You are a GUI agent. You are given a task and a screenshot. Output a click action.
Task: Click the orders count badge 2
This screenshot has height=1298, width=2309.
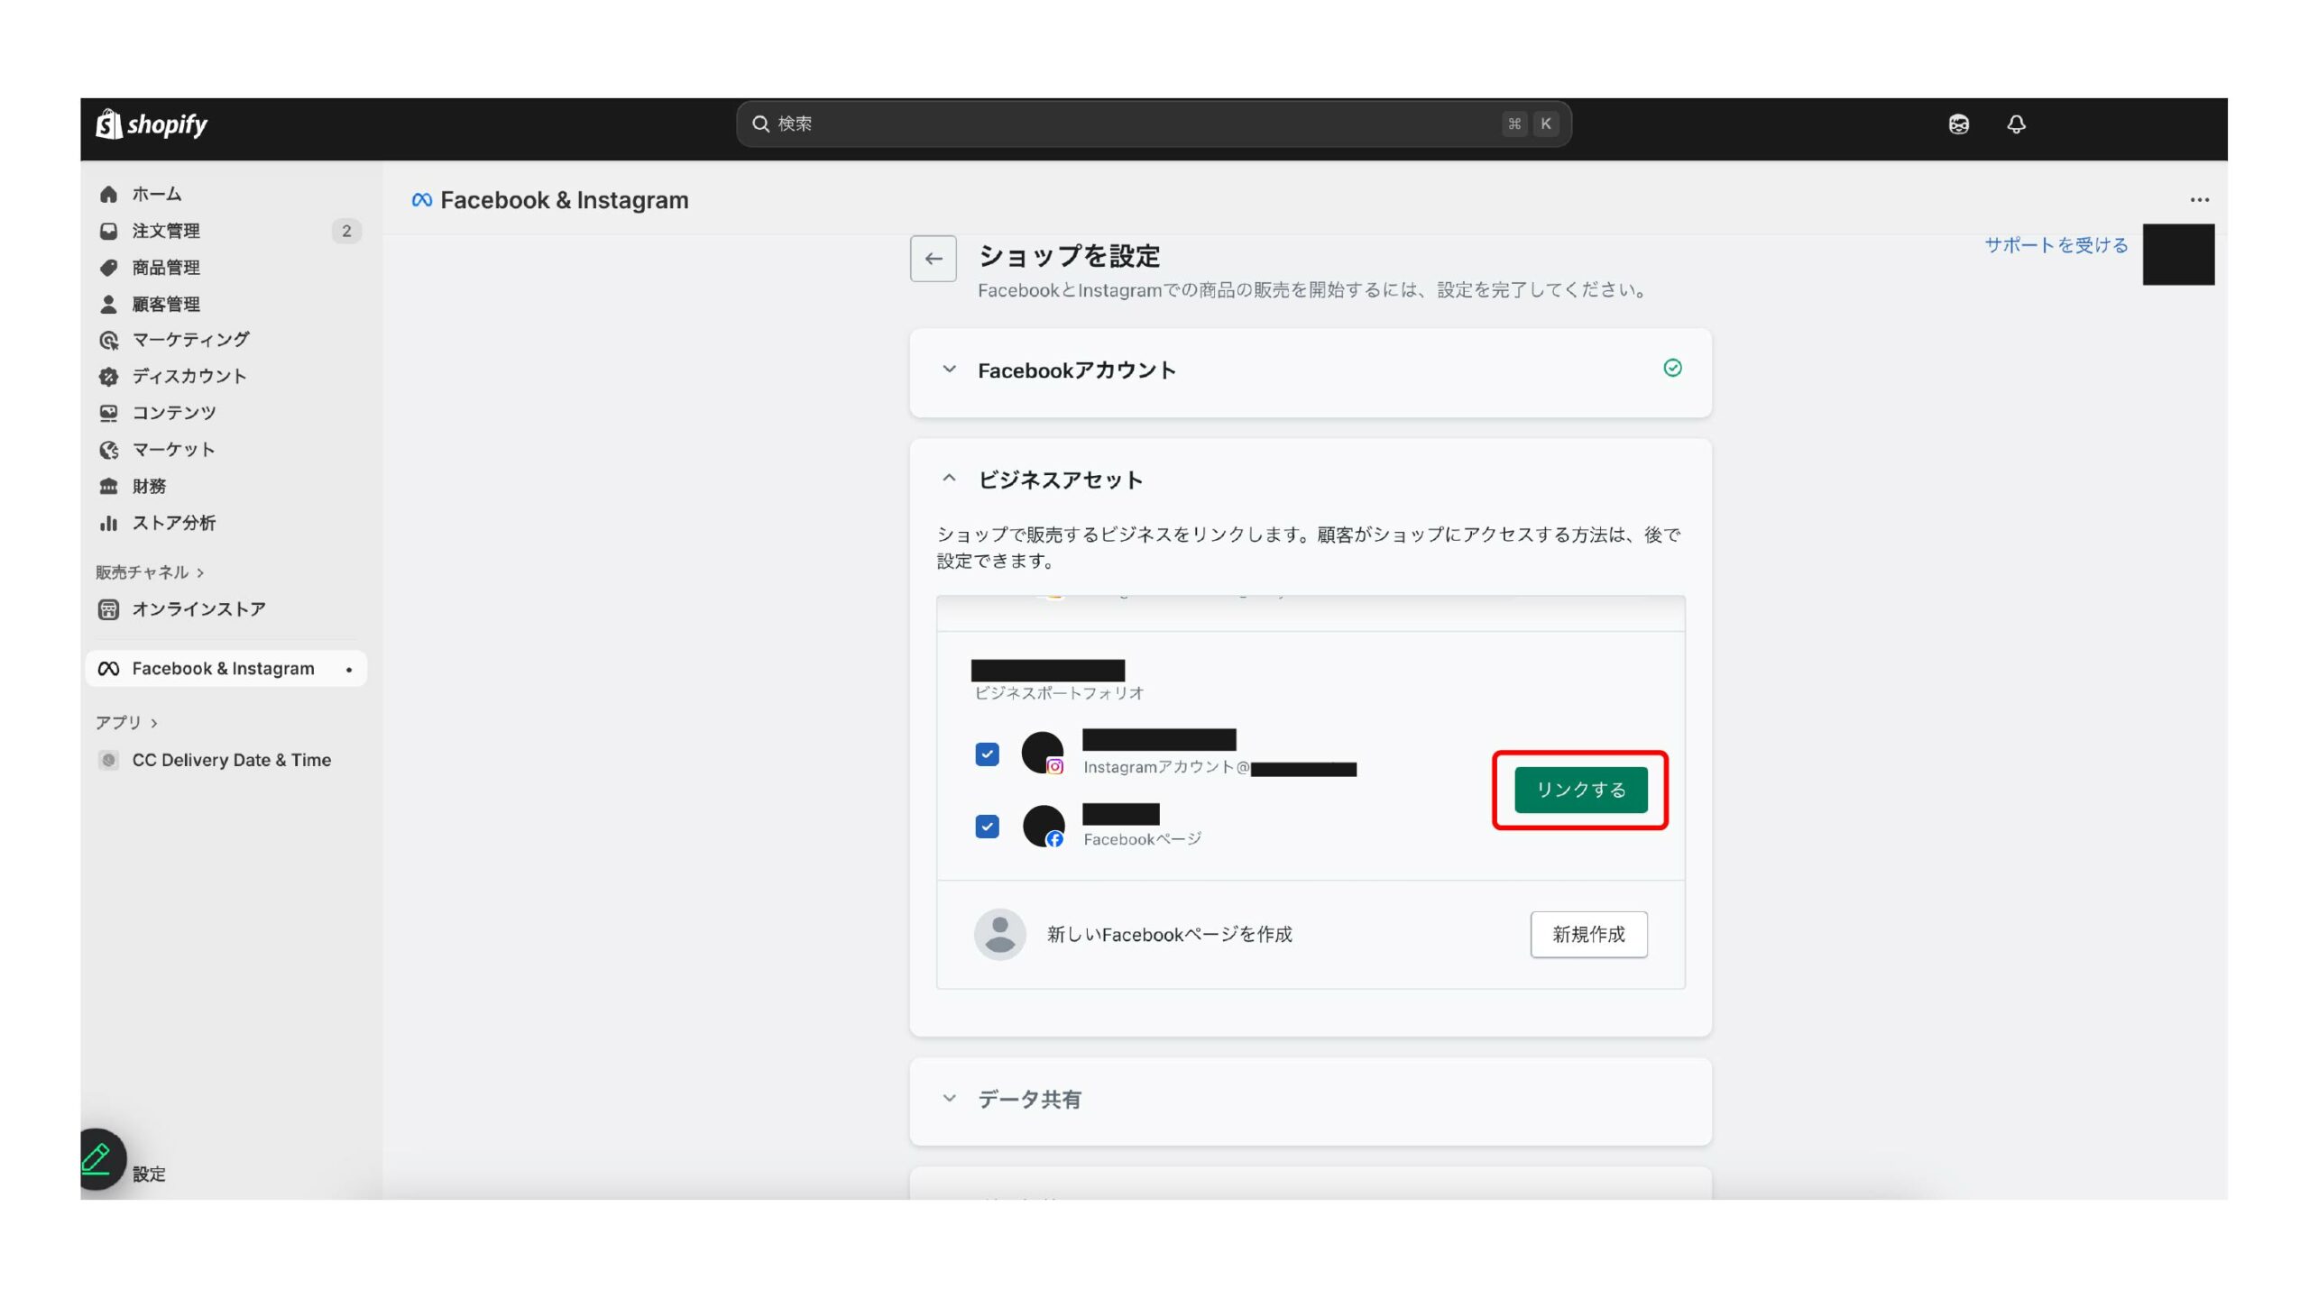click(346, 231)
